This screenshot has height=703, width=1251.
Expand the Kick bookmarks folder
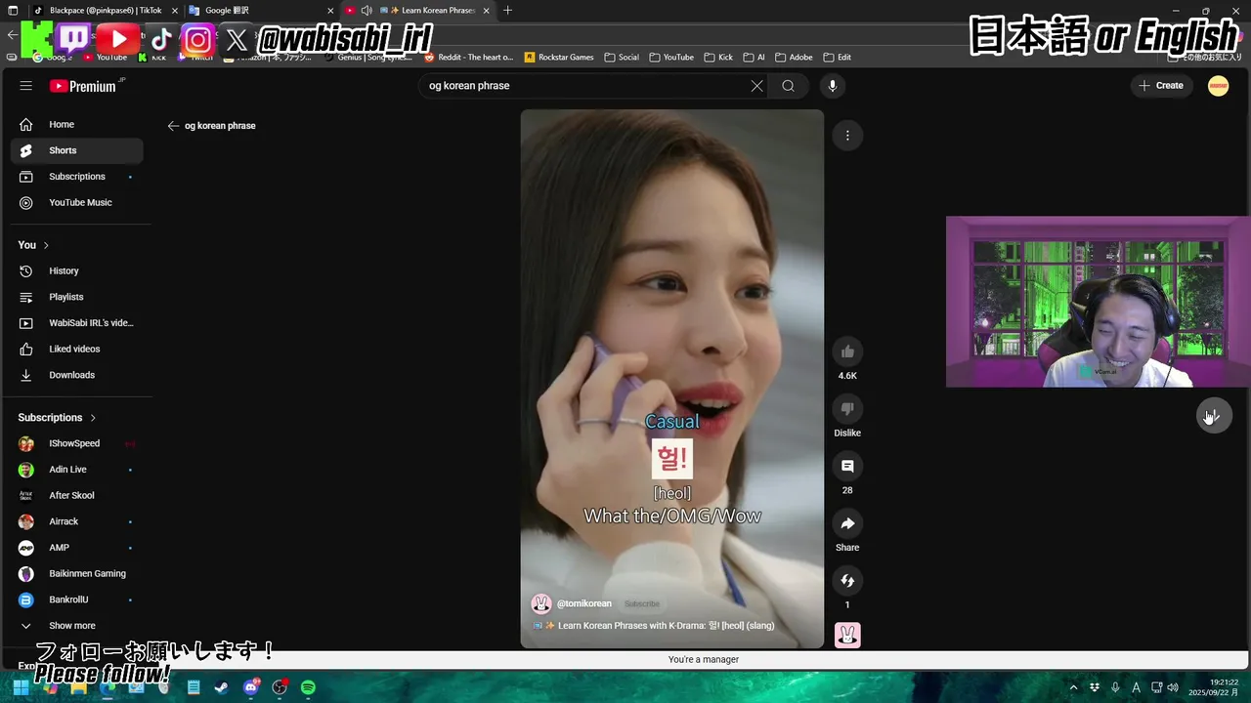coord(718,58)
